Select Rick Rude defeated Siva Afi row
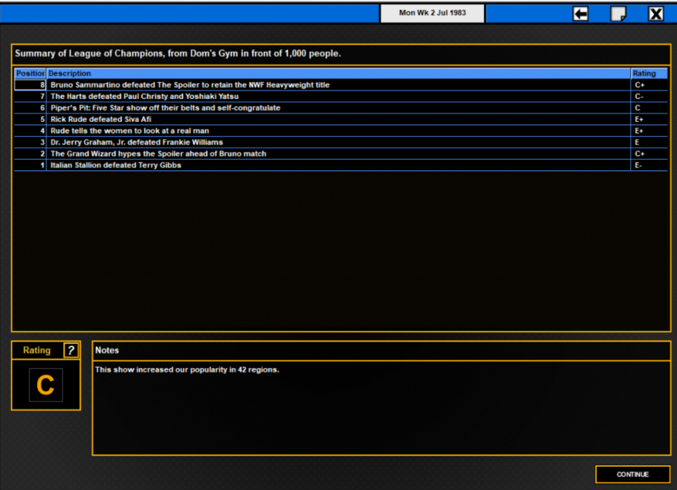The image size is (677, 490). (341, 119)
